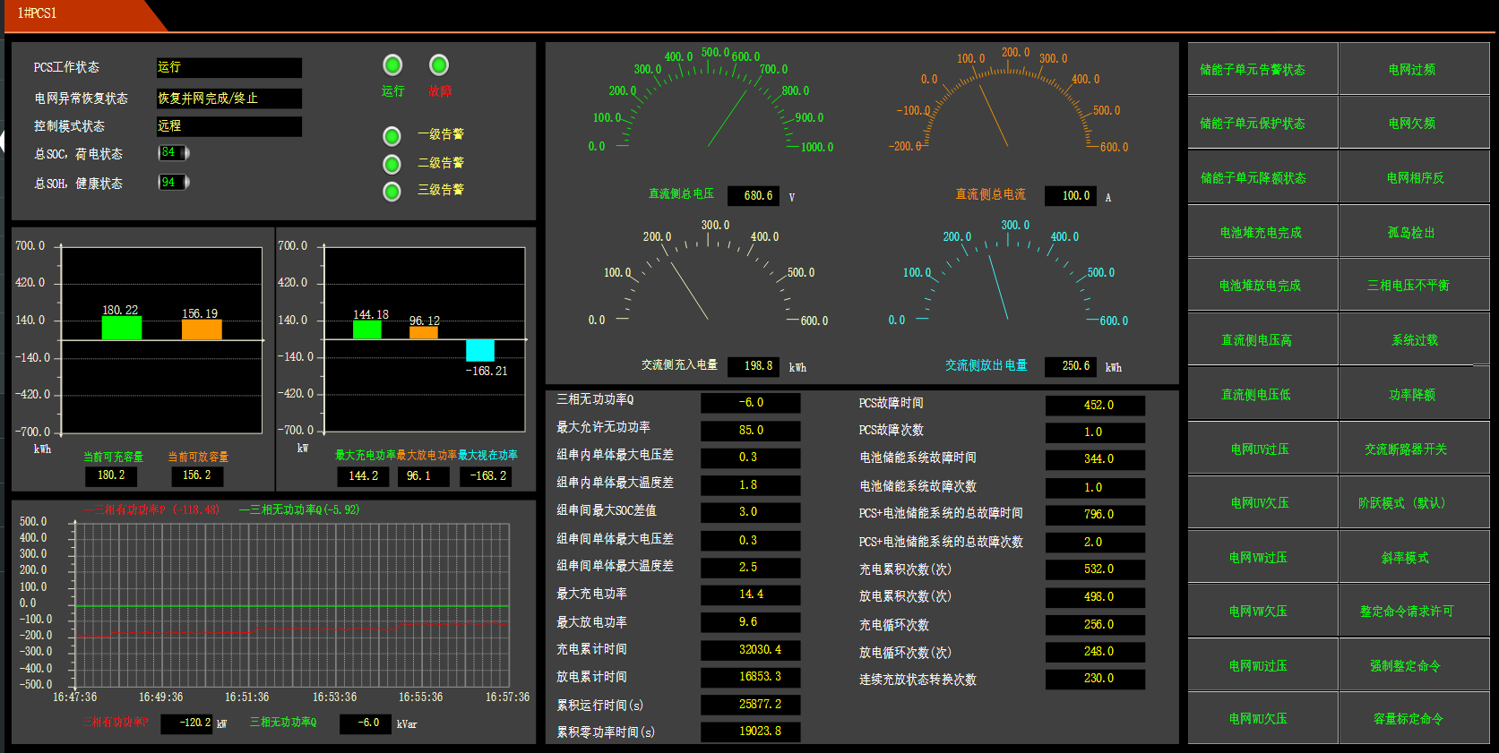
Task: Click the 最大充电功率 value 144.2 under chart
Action: tap(363, 476)
